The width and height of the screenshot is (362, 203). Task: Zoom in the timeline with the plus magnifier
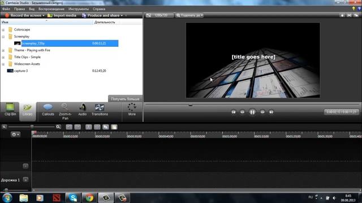tap(58, 127)
